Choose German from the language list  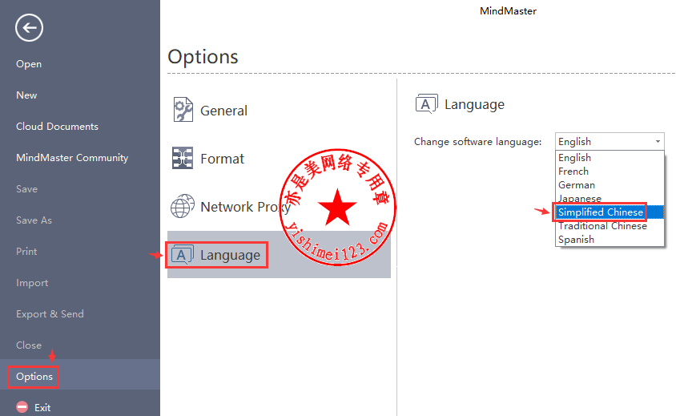(610, 184)
